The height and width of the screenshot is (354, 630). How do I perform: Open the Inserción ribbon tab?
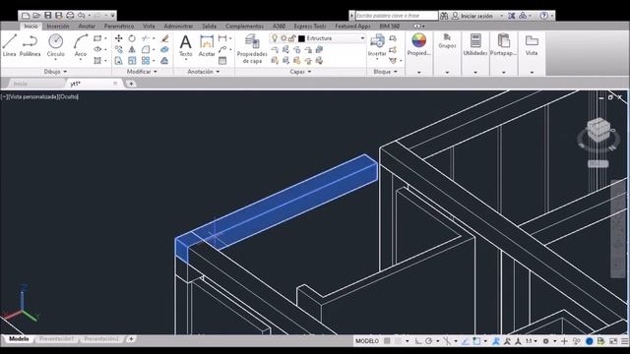[58, 27]
